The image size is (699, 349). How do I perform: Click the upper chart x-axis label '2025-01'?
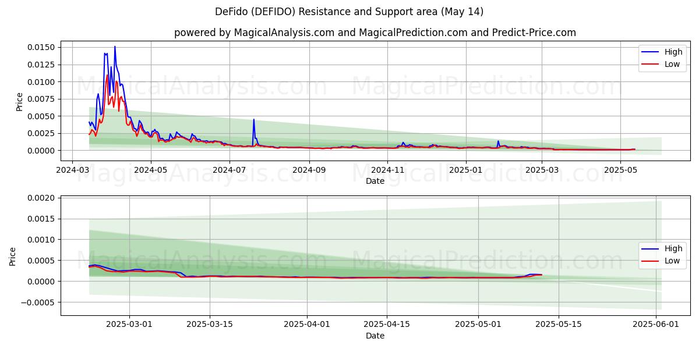pyautogui.click(x=466, y=170)
